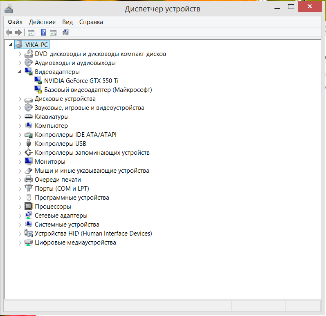Collapse the Видеоадаптеры category
Viewport: 326px width, 316px height.
tap(20, 72)
